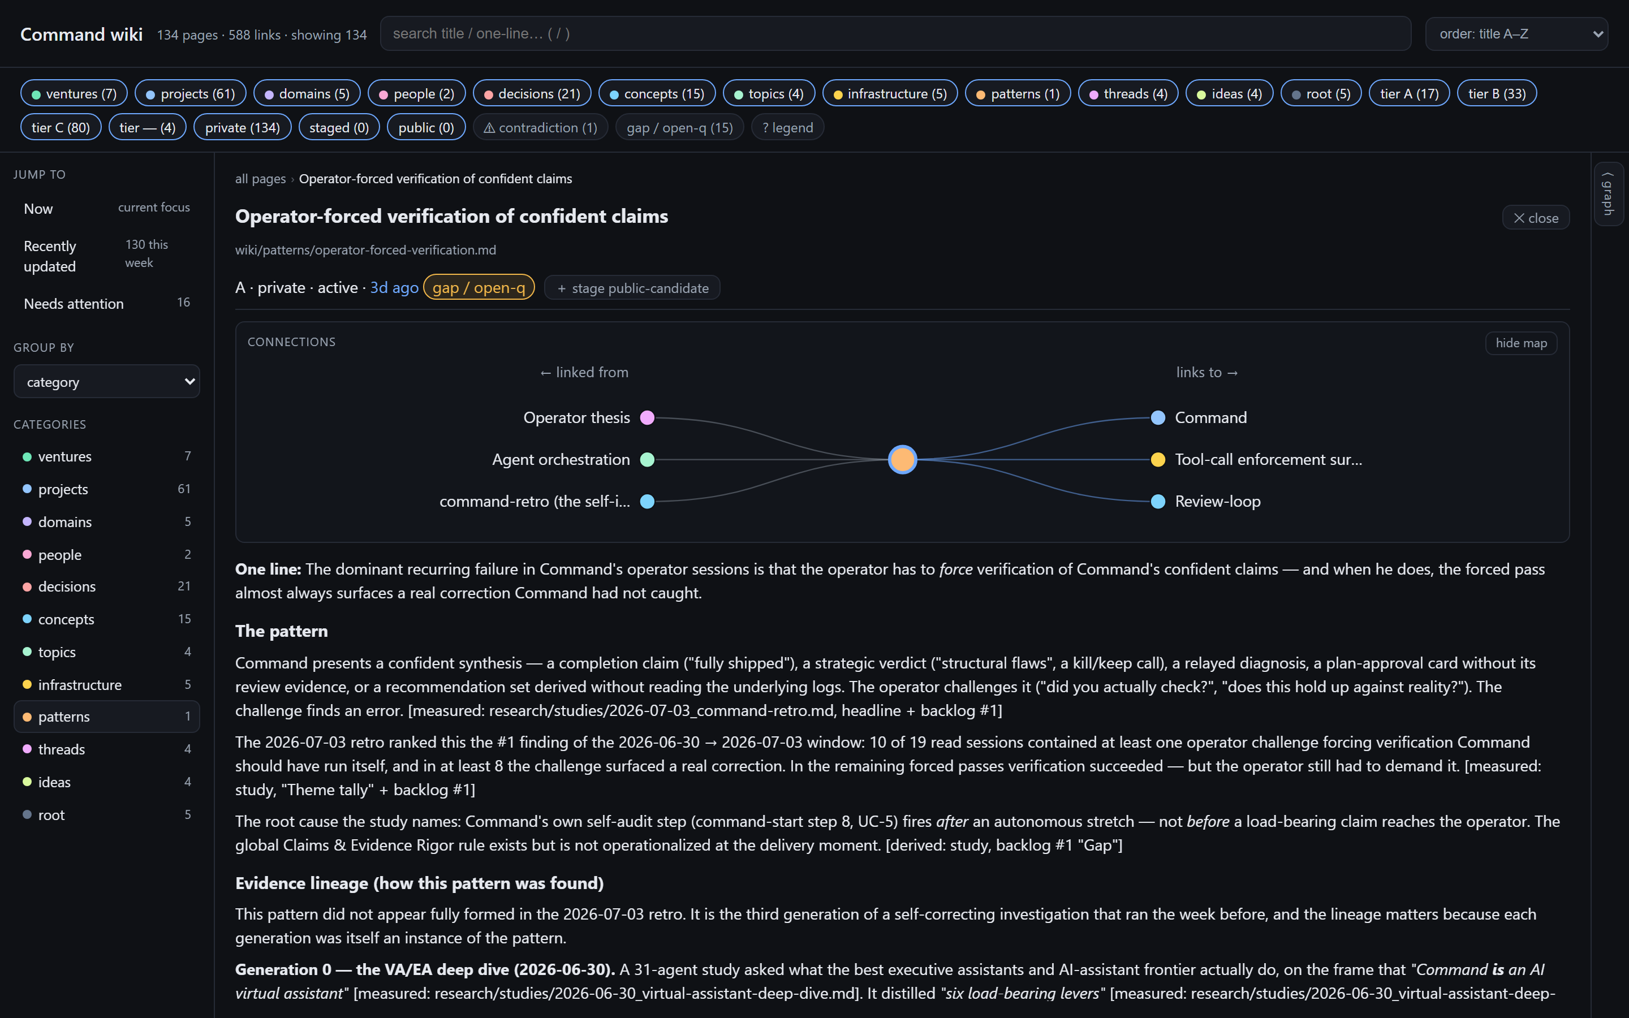Jump to Needs attention list
This screenshot has height=1018, width=1629.
[106, 303]
